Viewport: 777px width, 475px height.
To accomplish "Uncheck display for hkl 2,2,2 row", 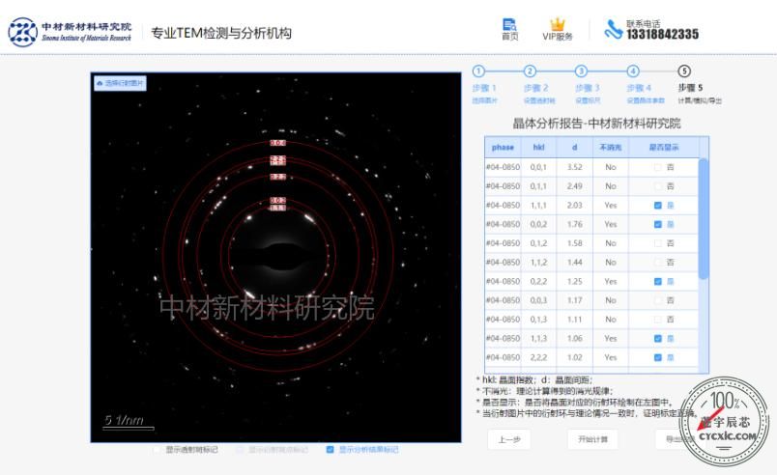I will click(657, 357).
